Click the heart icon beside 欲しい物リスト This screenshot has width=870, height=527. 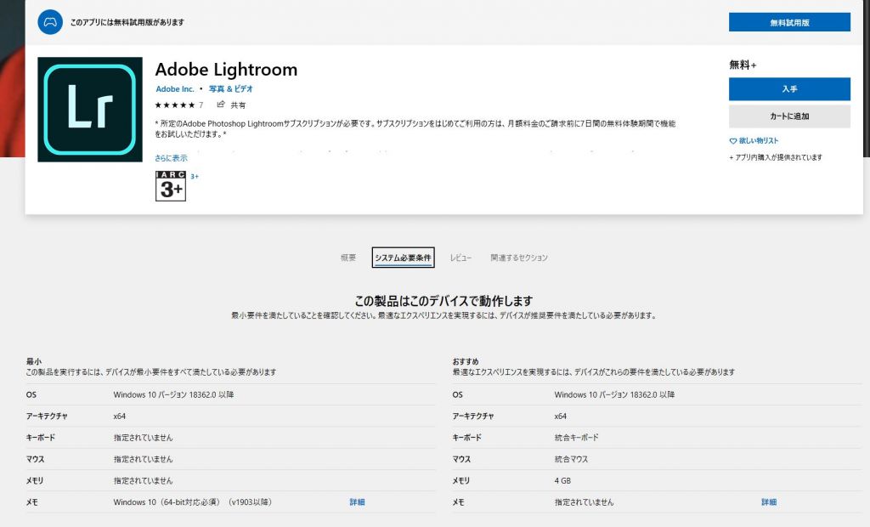733,141
